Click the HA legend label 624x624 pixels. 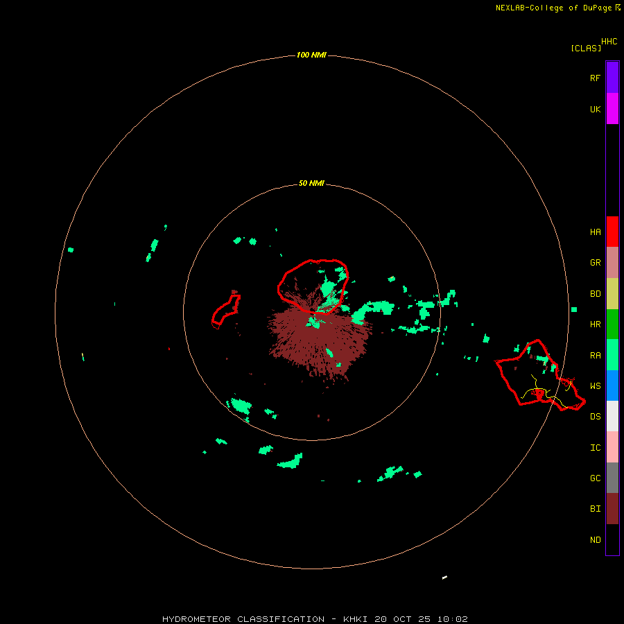click(x=595, y=232)
